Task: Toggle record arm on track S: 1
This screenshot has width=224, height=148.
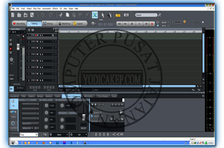Action: click(36, 35)
